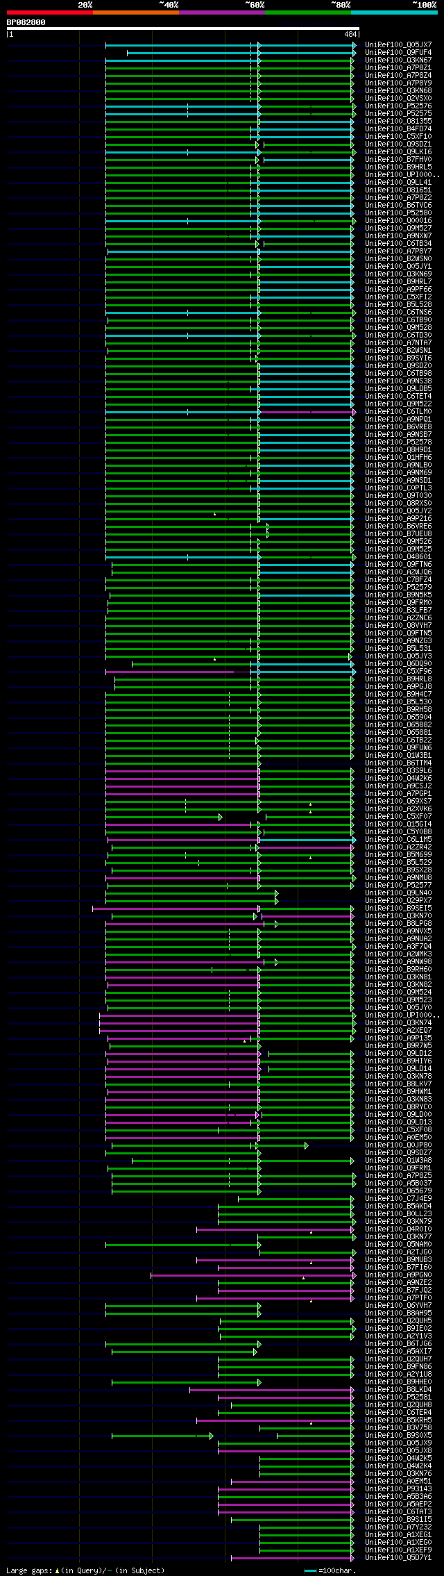The height and width of the screenshot is (1576, 444).
Task: Select the UniRef100_A0EM51 entry
Action: click(x=398, y=1481)
